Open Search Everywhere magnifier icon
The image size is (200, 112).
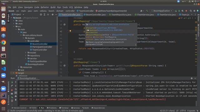(191, 11)
